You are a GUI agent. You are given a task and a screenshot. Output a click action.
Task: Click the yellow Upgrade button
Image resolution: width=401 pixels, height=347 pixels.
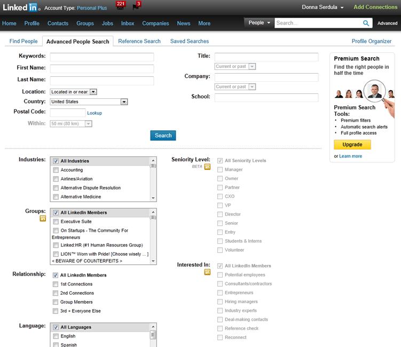tap(352, 145)
